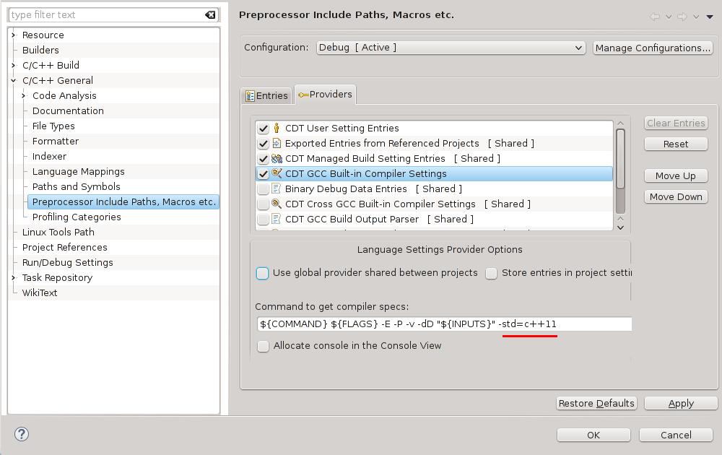Click the Manage Configurations button
The image size is (722, 455).
coord(653,48)
